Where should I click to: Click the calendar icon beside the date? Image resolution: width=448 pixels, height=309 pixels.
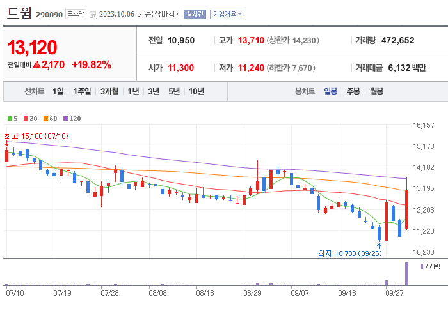coord(93,15)
